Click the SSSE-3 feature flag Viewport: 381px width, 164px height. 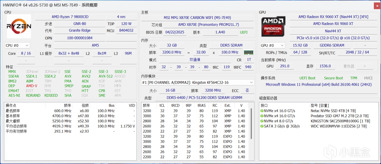pos(120,71)
